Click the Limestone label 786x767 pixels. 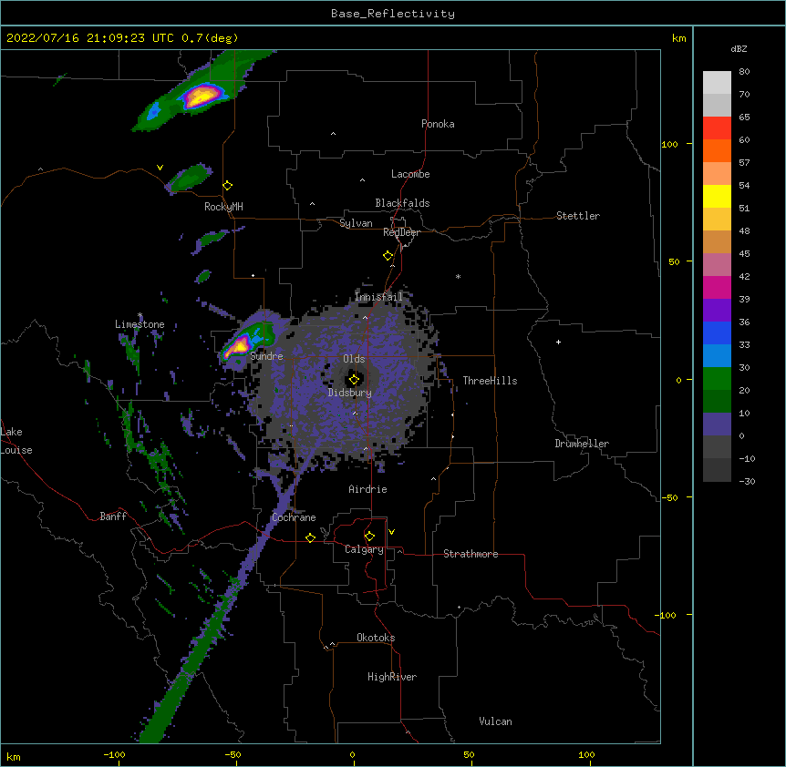(140, 324)
